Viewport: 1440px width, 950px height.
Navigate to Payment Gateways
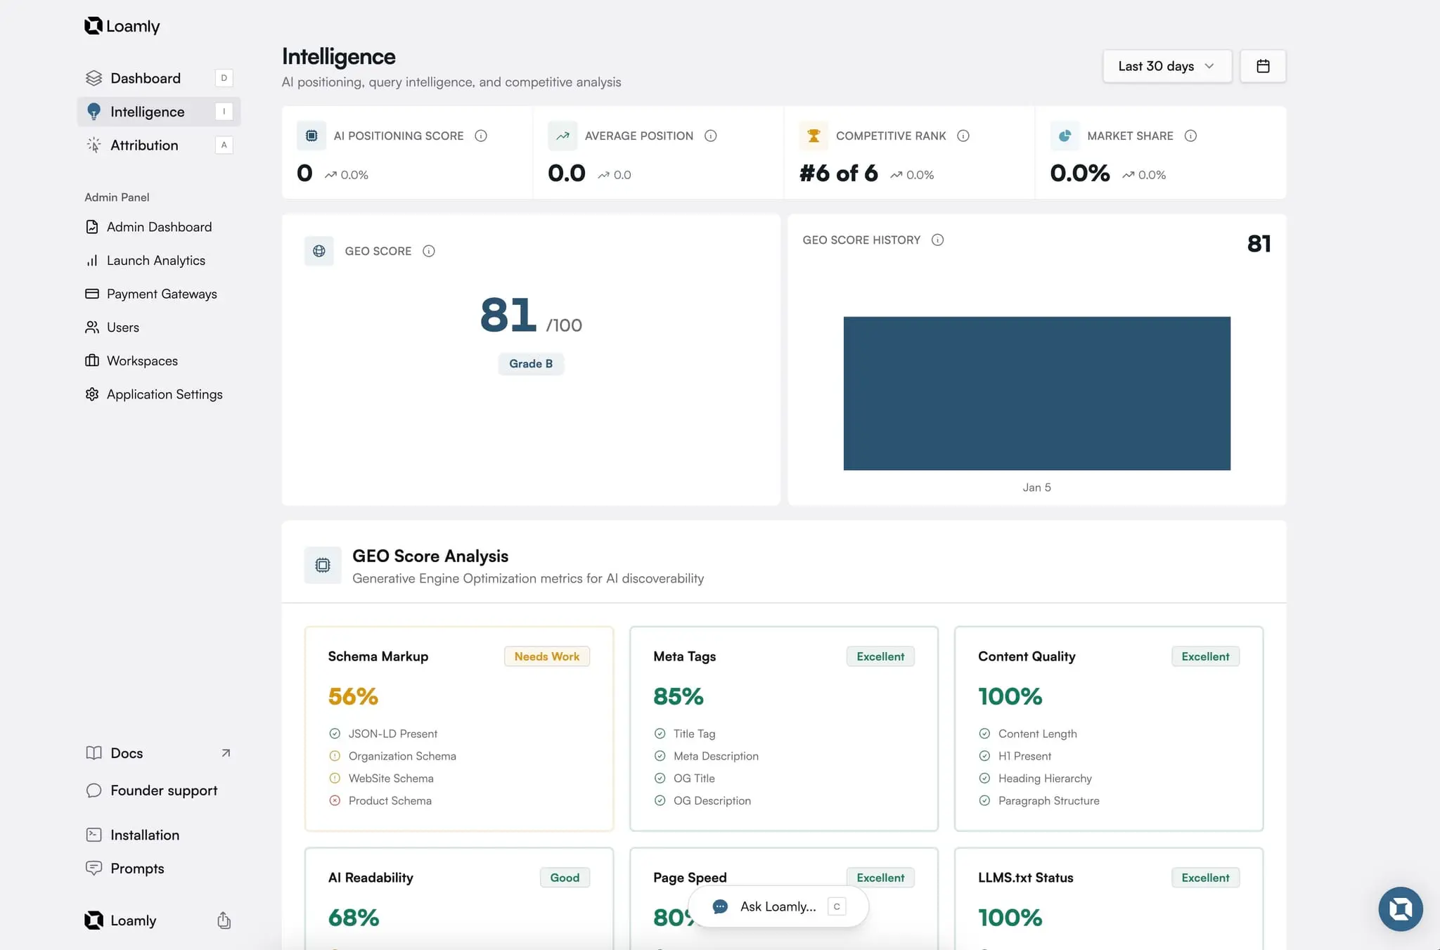click(x=151, y=294)
